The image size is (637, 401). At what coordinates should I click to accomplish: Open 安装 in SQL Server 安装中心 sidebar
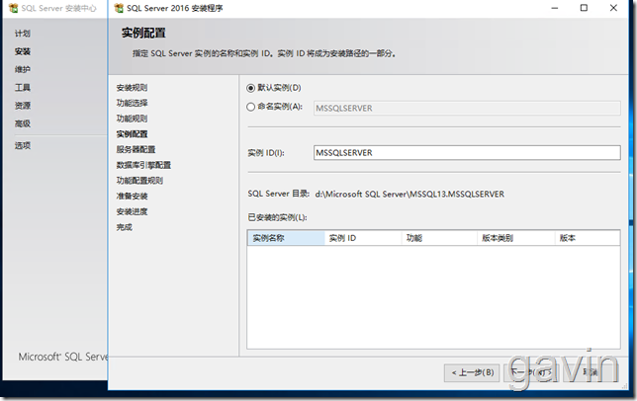click(x=23, y=51)
